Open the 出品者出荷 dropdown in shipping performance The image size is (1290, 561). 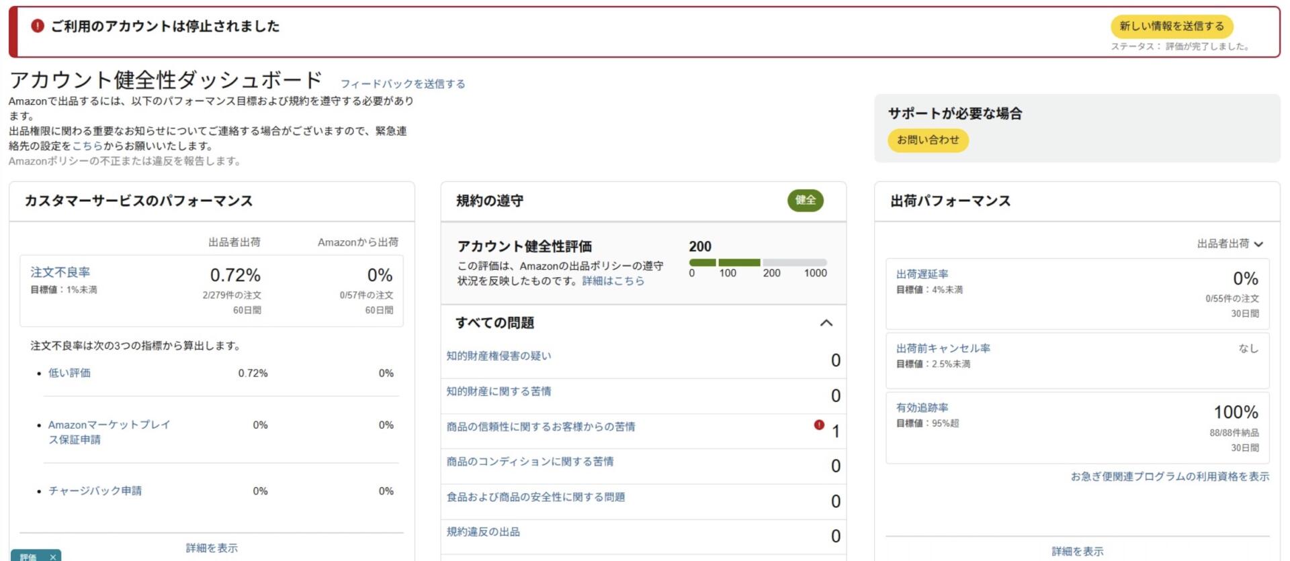click(1230, 244)
